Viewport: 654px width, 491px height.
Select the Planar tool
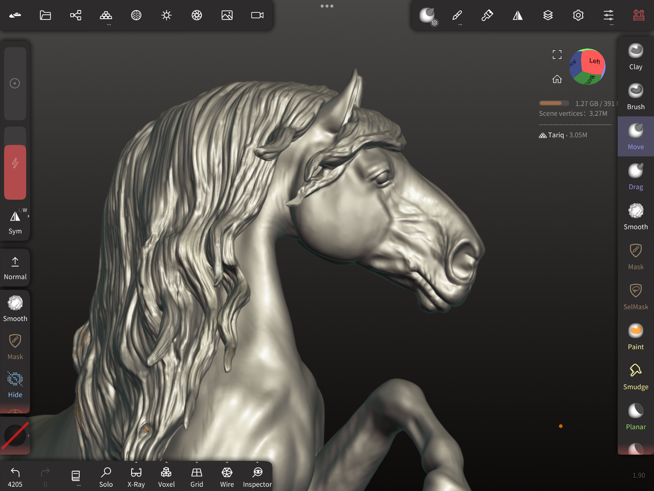[x=635, y=417]
